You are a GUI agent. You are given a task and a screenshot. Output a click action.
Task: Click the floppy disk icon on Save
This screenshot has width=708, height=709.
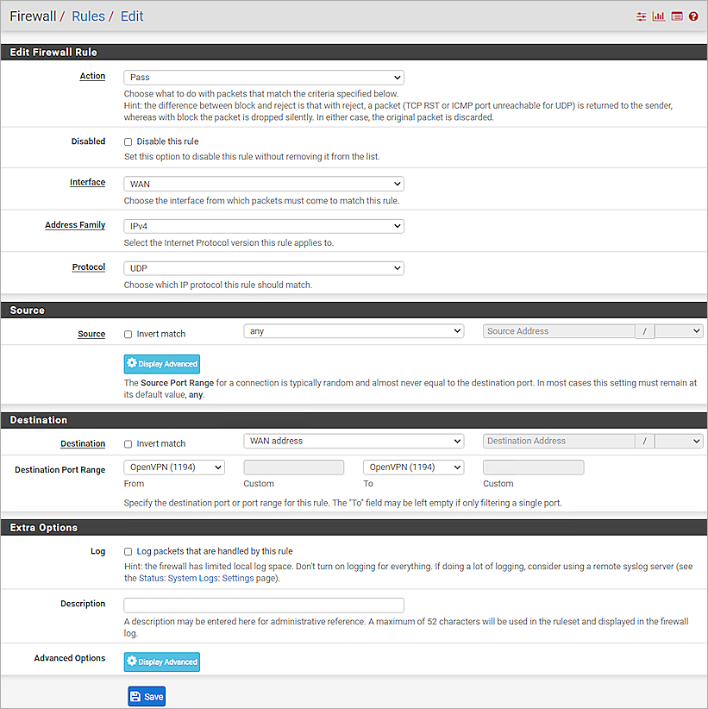(x=135, y=696)
